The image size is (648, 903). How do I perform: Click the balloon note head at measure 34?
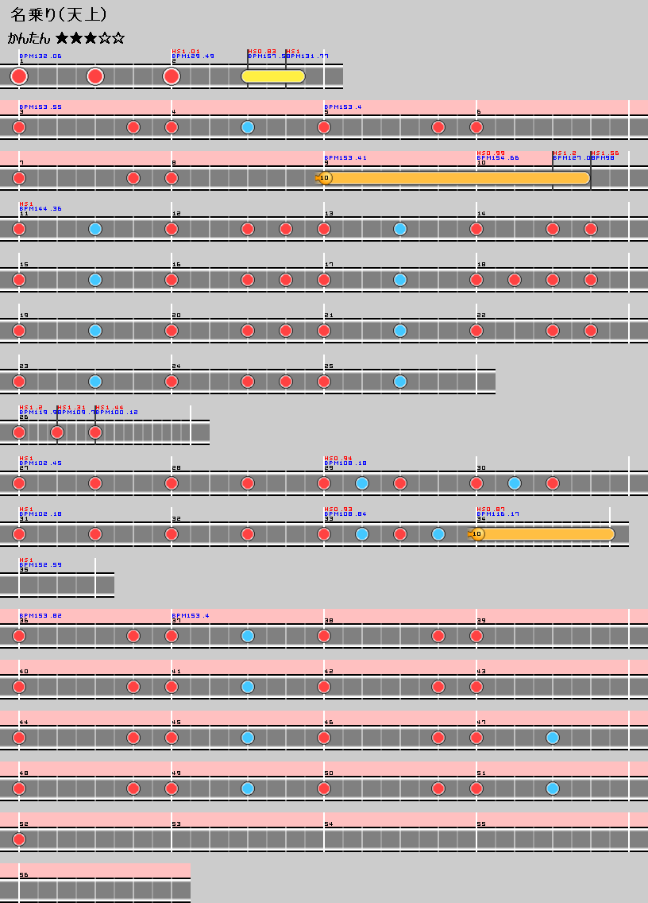[476, 534]
